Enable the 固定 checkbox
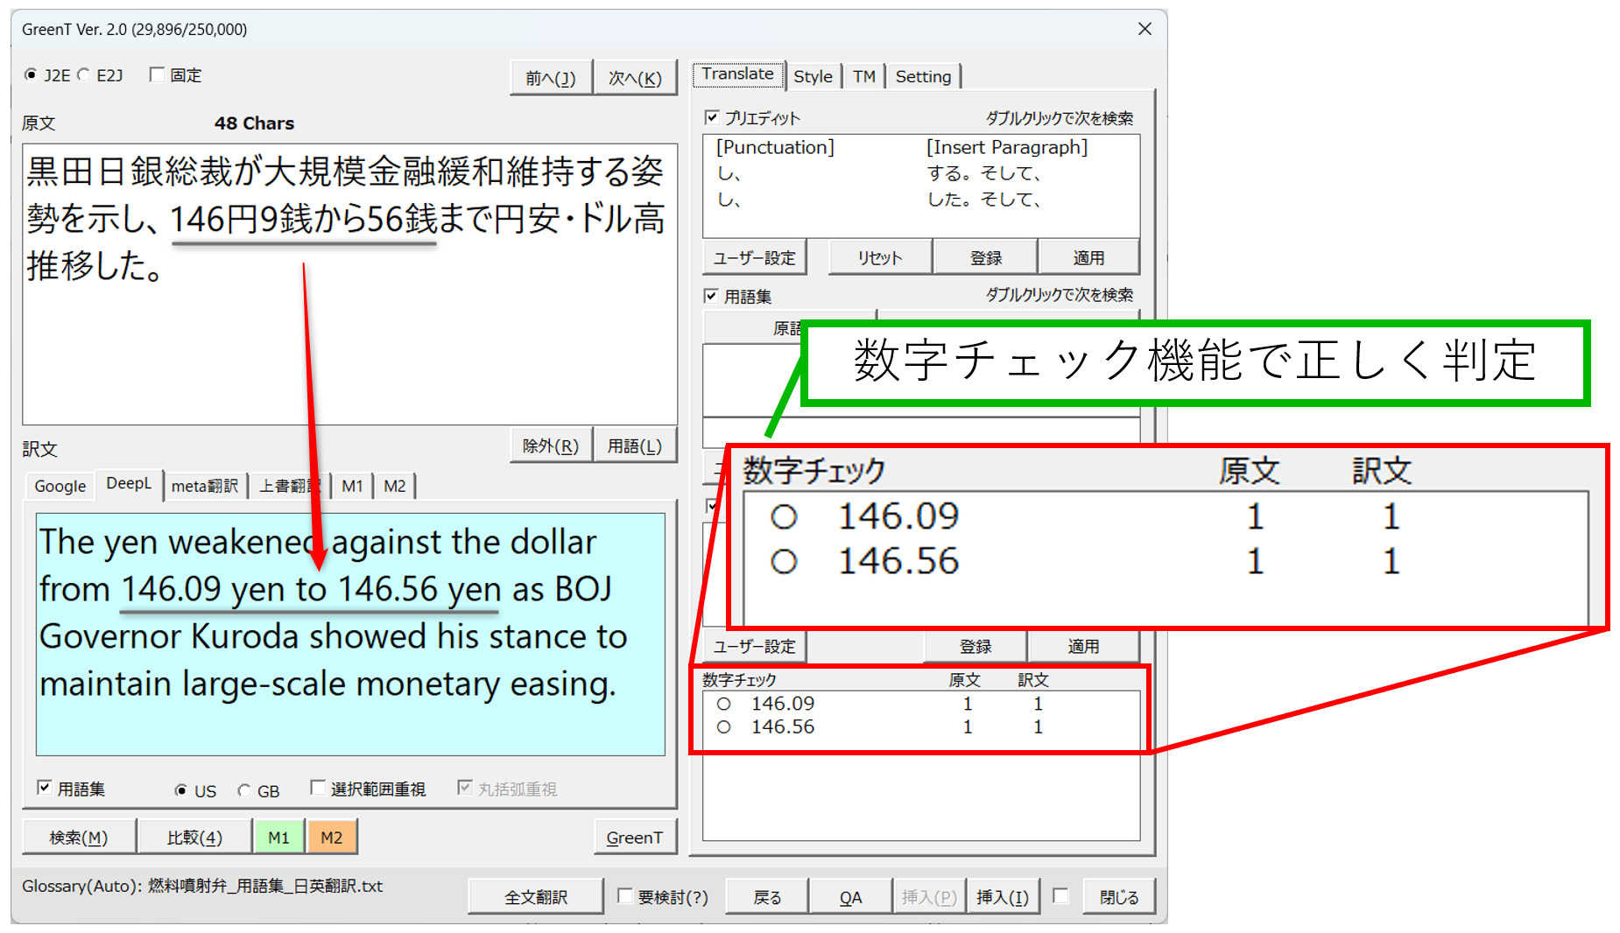Screen dimensions: 1620x933 coord(158,75)
